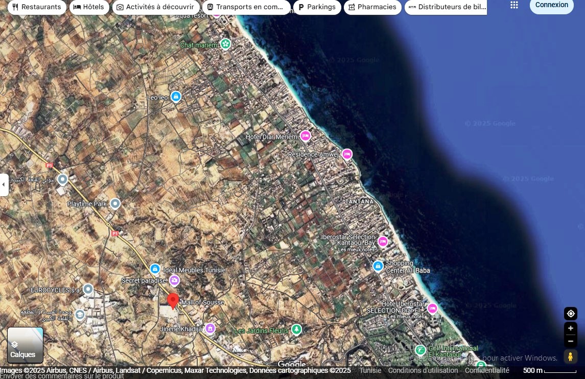Select the Leo leo shop marker

[x=176, y=97]
